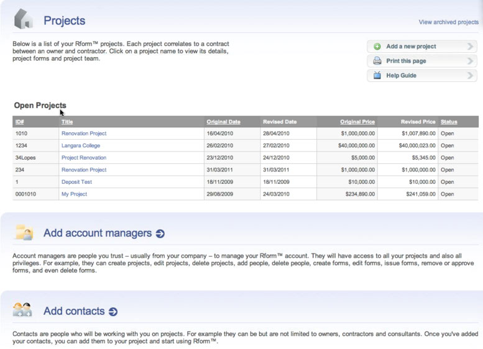
Task: Click Add a new project button
Action: point(422,47)
